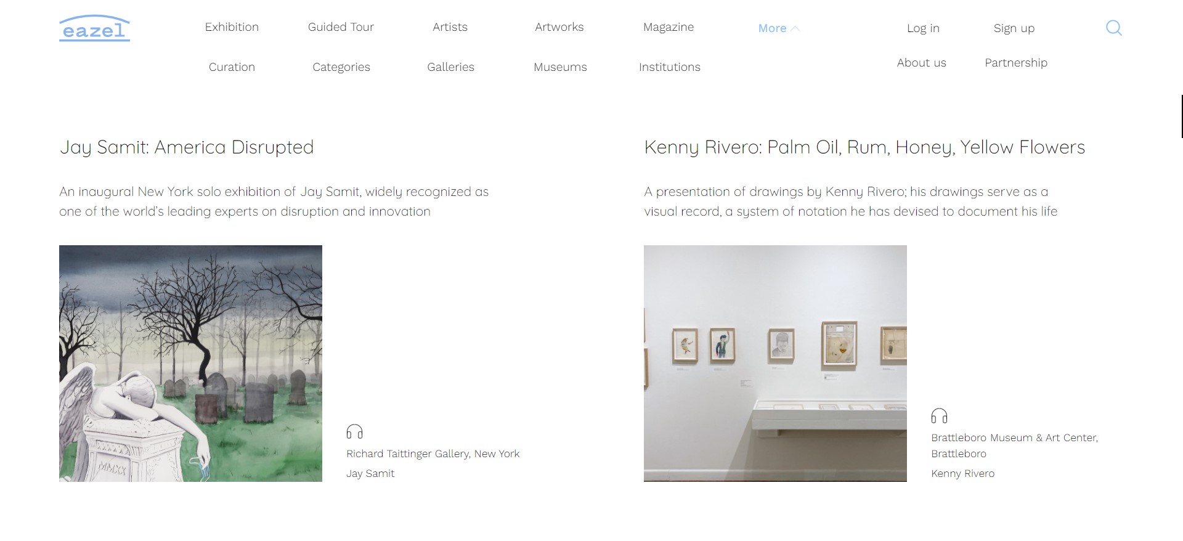Collapse the More menu

click(x=779, y=28)
